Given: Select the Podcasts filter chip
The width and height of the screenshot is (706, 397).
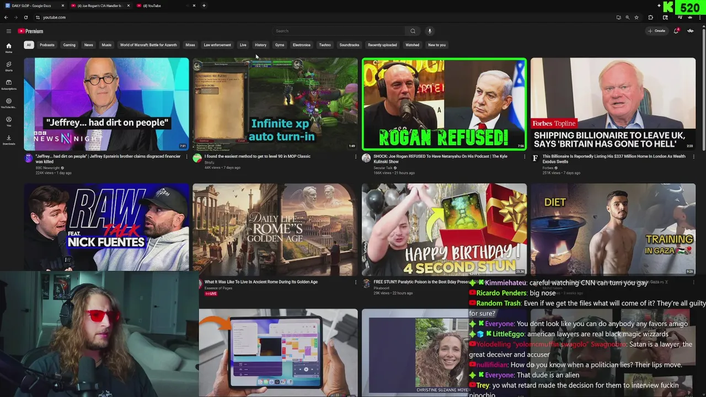Looking at the screenshot, I should [47, 45].
